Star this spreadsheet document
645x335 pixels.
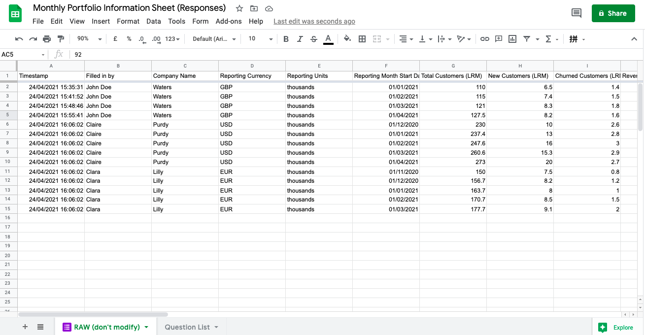pos(239,8)
